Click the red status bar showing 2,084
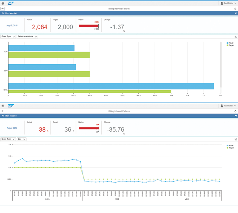The image size is (238, 213). [x=89, y=26]
